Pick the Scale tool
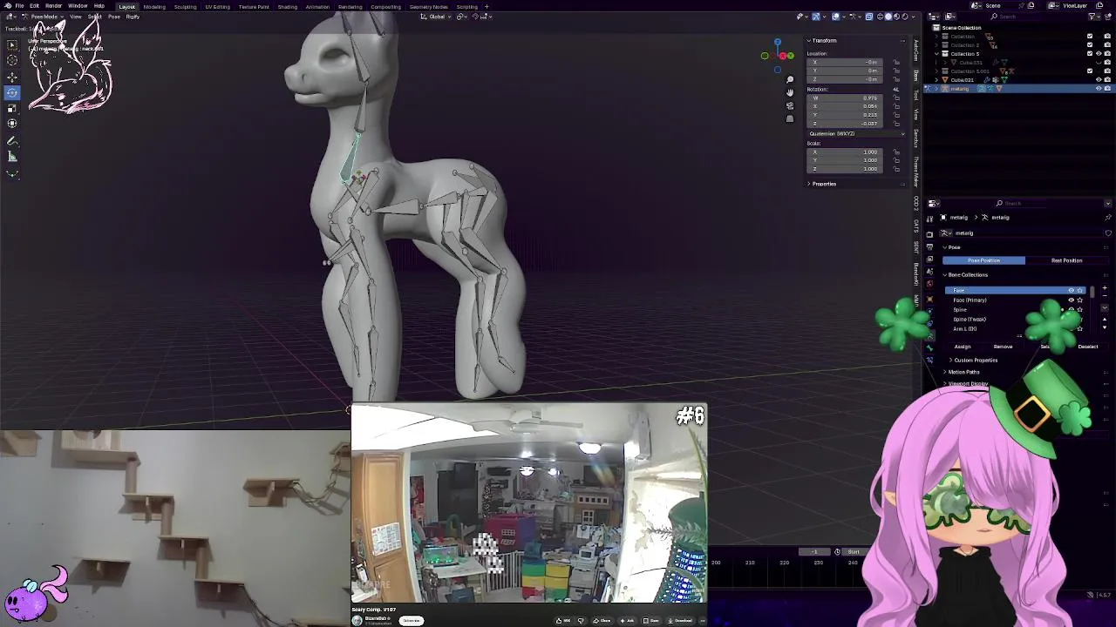Screen dimensions: 1116x627 12,108
